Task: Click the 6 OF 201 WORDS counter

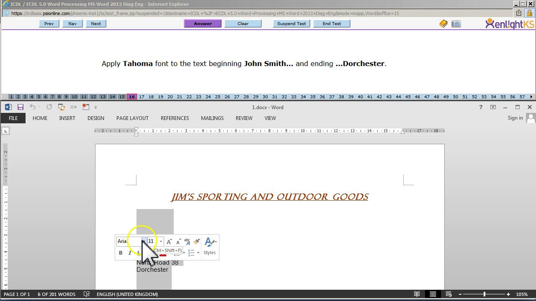Action: pos(57,294)
